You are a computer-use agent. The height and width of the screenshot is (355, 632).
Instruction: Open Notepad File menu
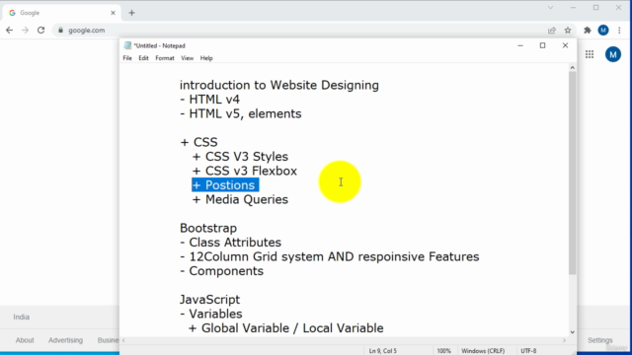click(127, 58)
